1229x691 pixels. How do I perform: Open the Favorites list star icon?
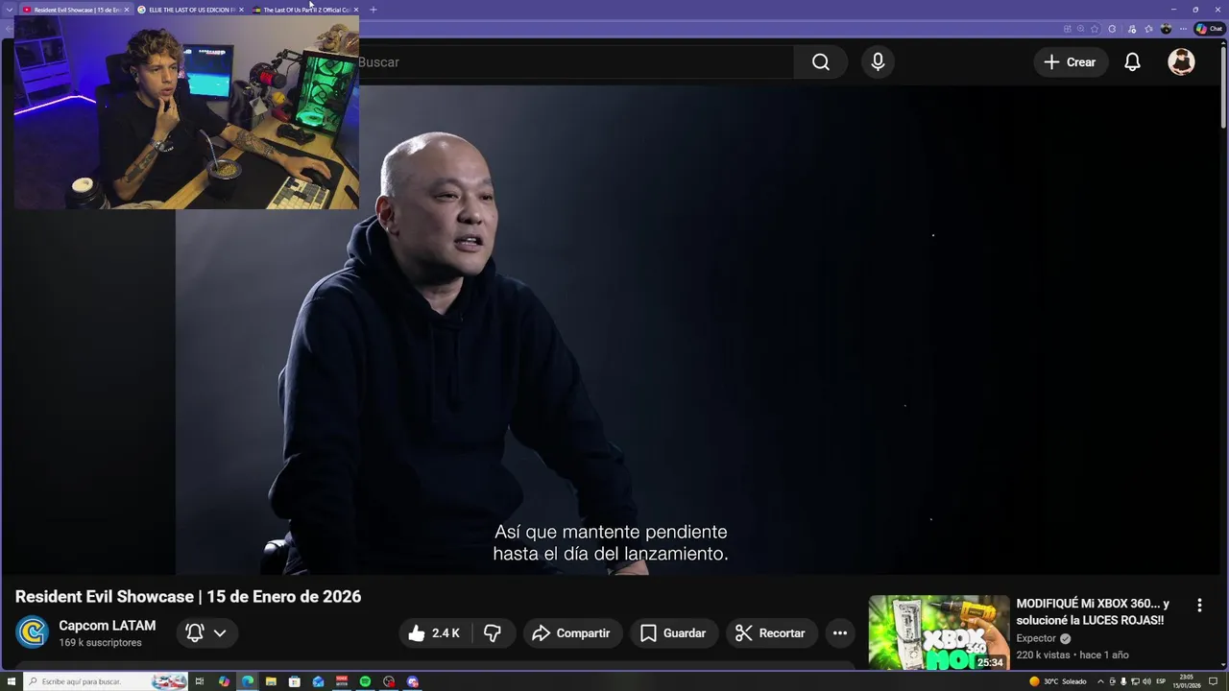pos(1148,29)
